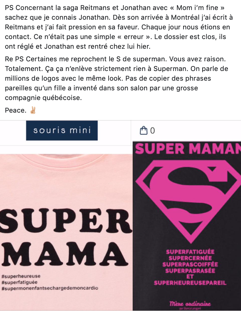Open the black Super Maman poster image
241x313 pixels.
[187, 226]
